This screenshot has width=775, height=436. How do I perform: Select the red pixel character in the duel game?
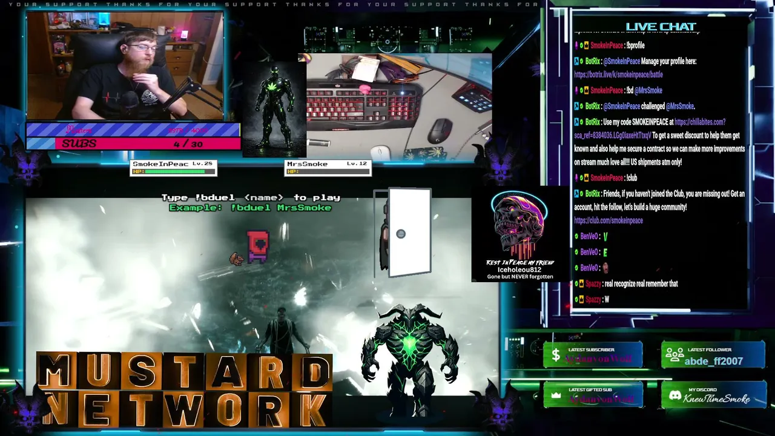259,246
